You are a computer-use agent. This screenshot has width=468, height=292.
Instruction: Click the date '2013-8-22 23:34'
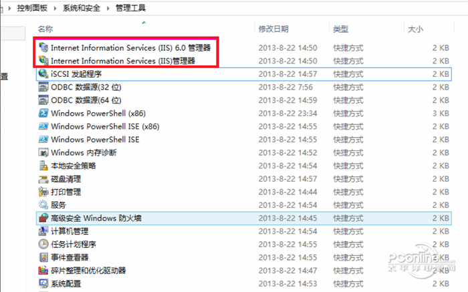point(287,114)
